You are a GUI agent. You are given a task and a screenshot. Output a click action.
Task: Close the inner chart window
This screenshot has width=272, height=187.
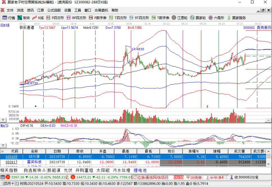[x=269, y=10]
